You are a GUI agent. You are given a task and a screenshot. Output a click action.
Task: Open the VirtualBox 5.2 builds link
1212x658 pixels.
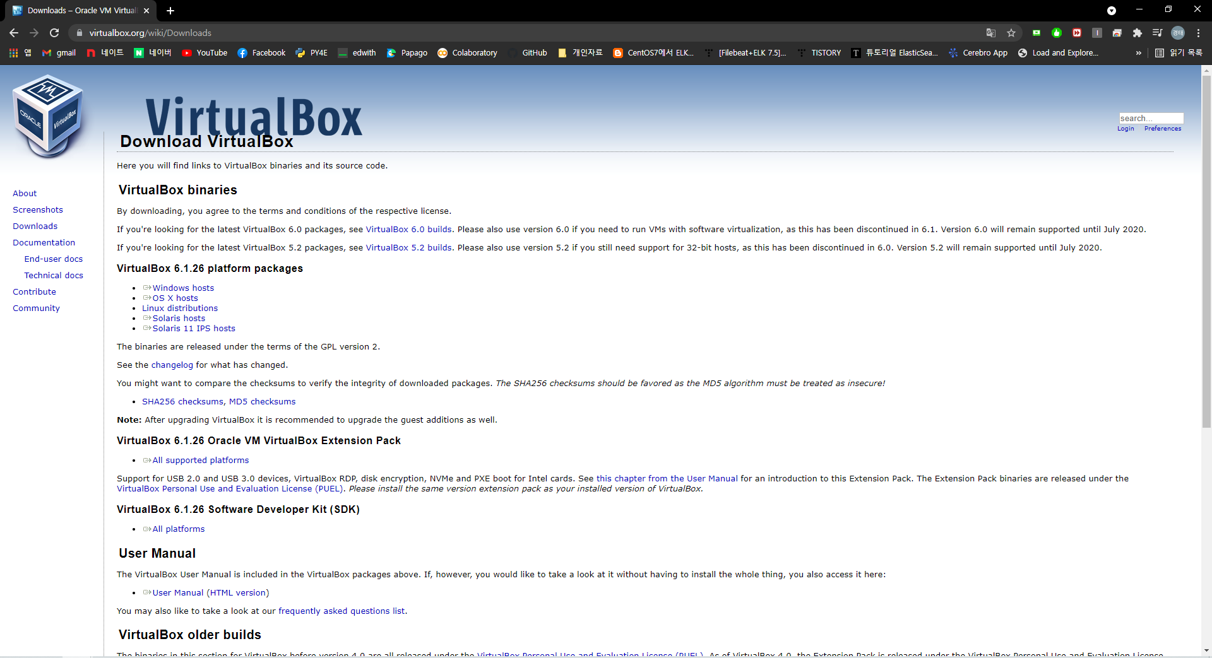click(409, 247)
